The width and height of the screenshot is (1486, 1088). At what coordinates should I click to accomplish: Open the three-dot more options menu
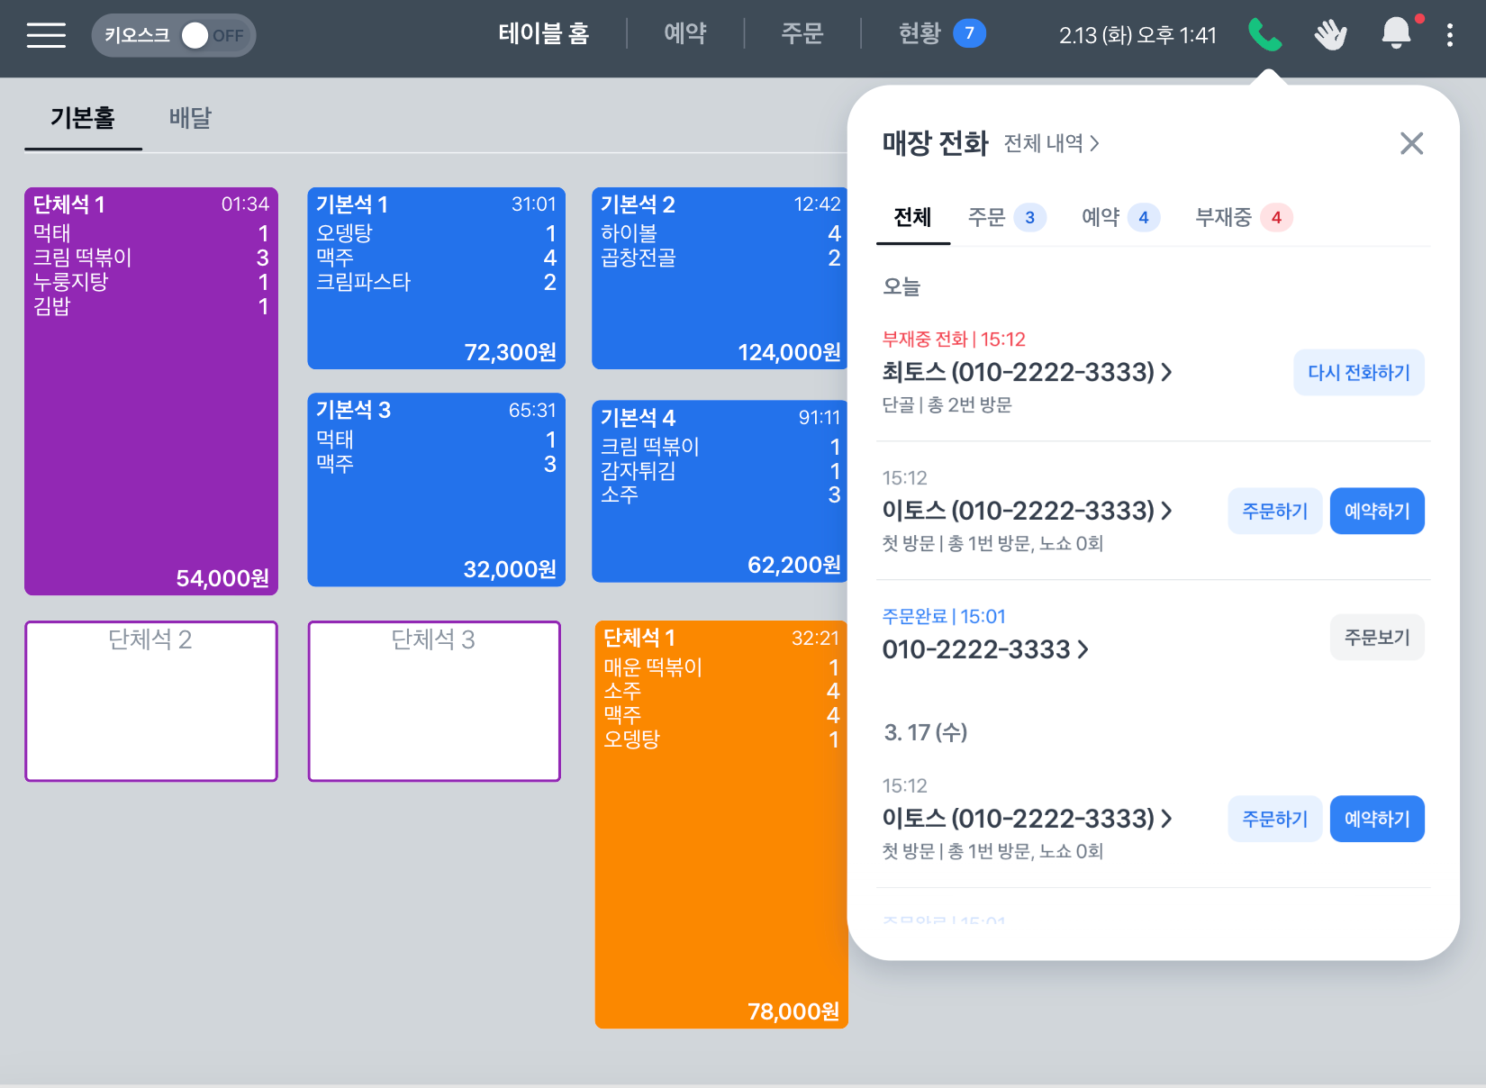tap(1449, 35)
